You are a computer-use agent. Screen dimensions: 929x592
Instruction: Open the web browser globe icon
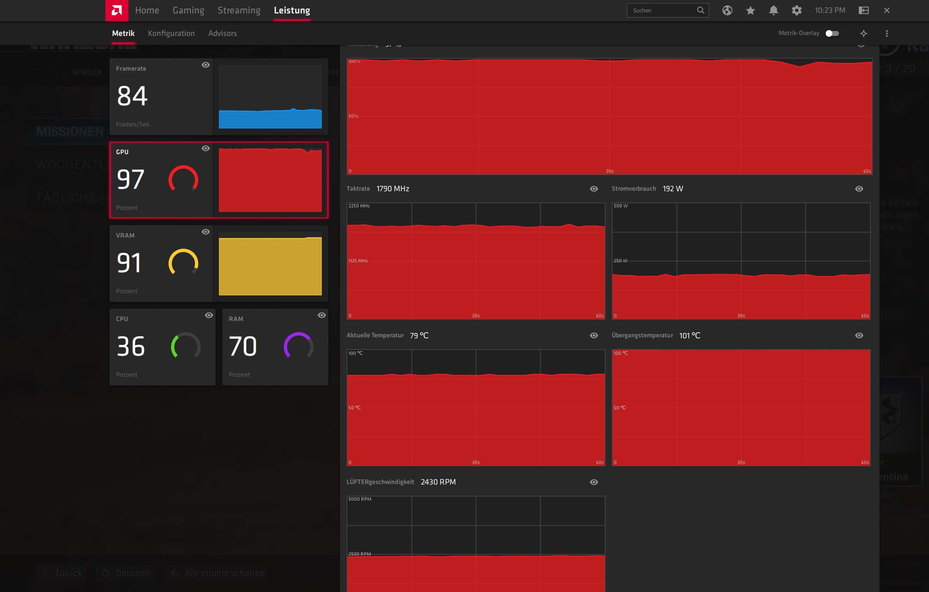tap(727, 10)
